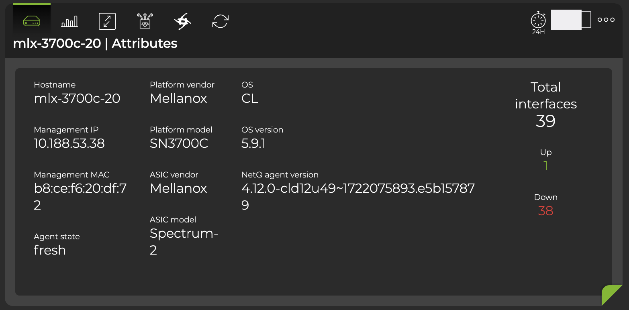The width and height of the screenshot is (629, 310).
Task: Select the smaller card size option
Action: pos(586,19)
